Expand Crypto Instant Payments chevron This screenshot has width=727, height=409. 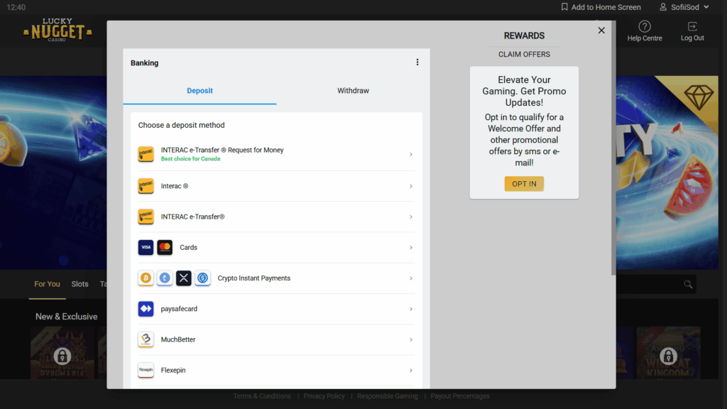coord(411,278)
